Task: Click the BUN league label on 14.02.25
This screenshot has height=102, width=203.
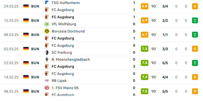Action: pos(35,77)
